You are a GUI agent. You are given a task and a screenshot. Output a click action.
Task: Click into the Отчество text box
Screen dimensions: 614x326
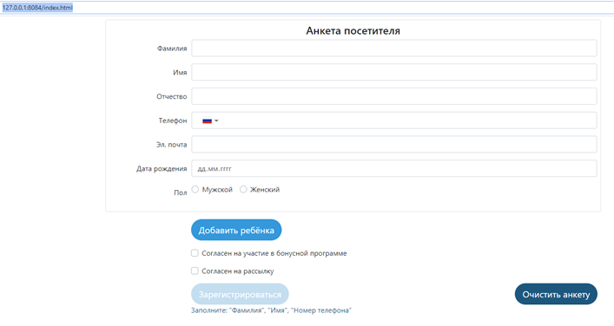pos(394,96)
